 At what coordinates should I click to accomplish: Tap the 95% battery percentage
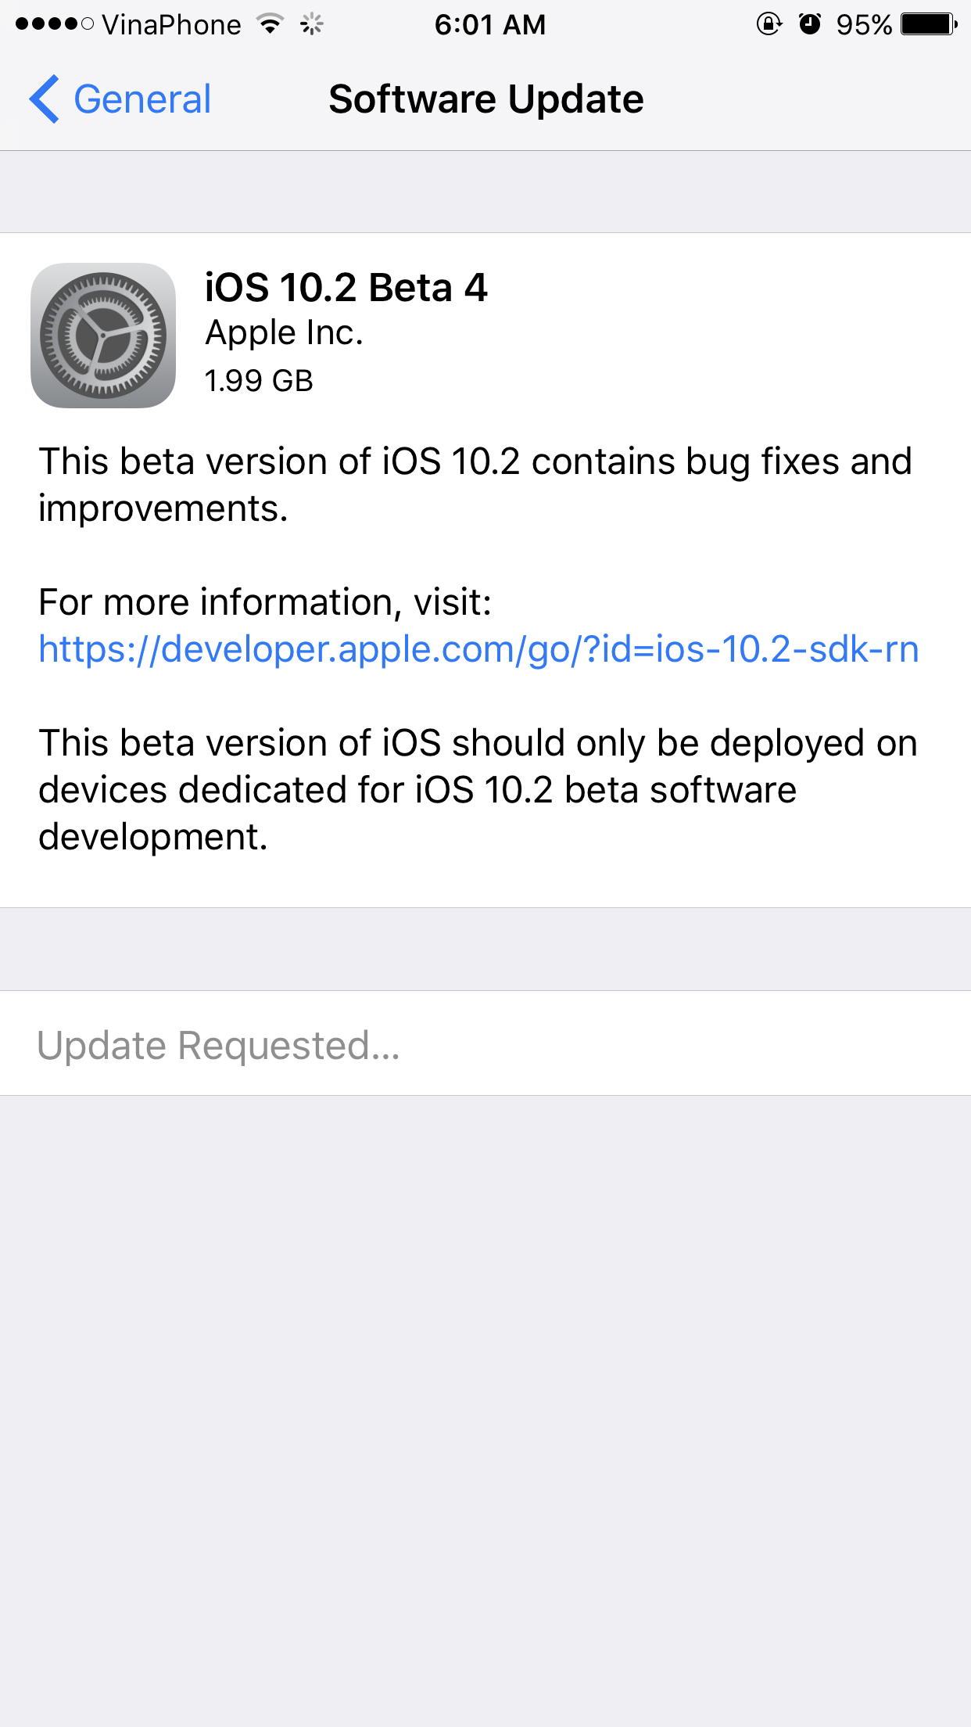pyautogui.click(x=863, y=24)
